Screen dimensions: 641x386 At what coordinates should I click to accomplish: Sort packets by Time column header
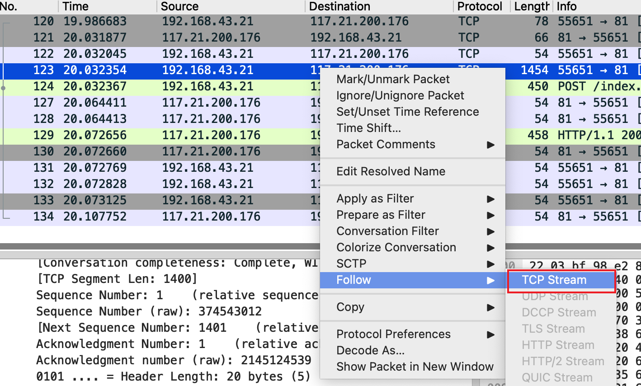[x=75, y=6]
